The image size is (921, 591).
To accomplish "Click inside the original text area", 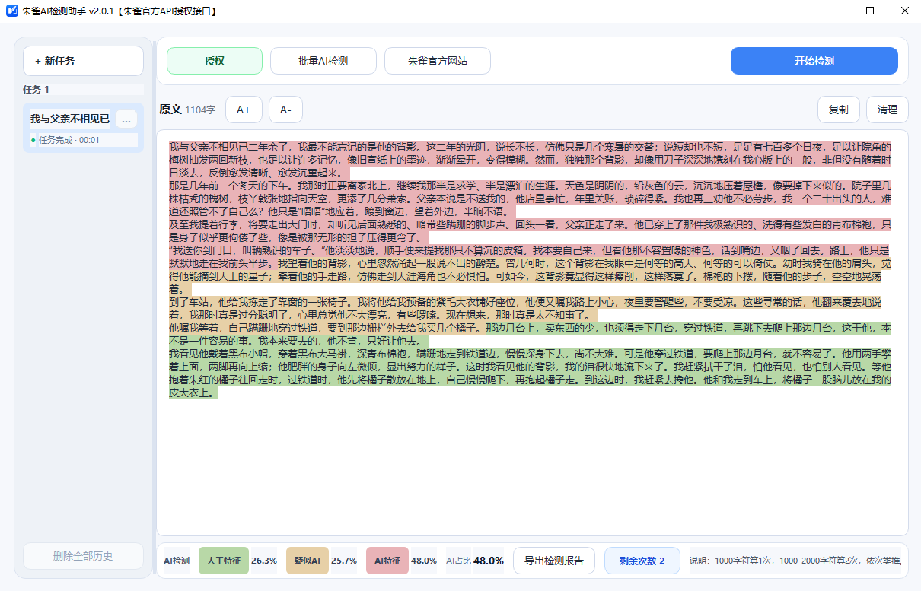I will (532, 333).
